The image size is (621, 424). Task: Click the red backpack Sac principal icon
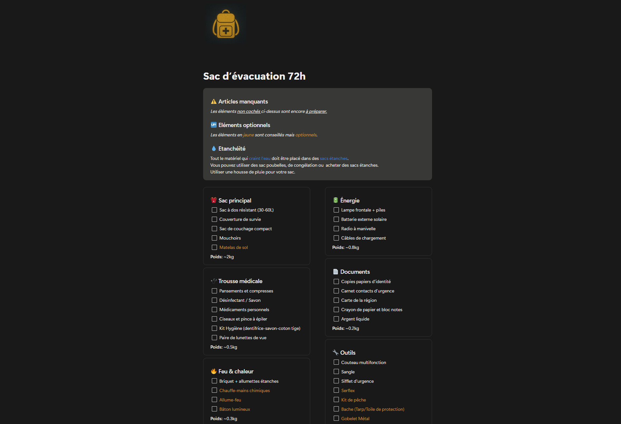point(213,200)
